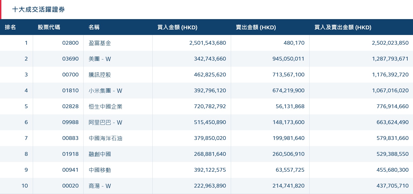Select stock name 融創中國
This screenshot has width=413, height=194.
click(100, 154)
